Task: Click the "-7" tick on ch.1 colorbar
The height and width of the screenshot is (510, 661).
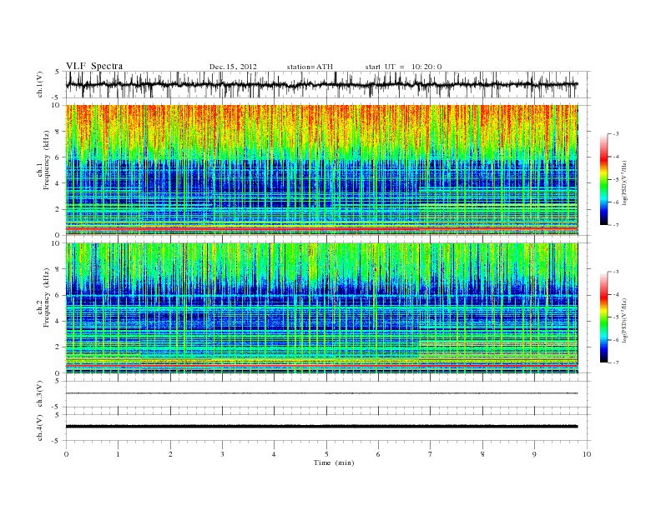Action: tap(616, 225)
